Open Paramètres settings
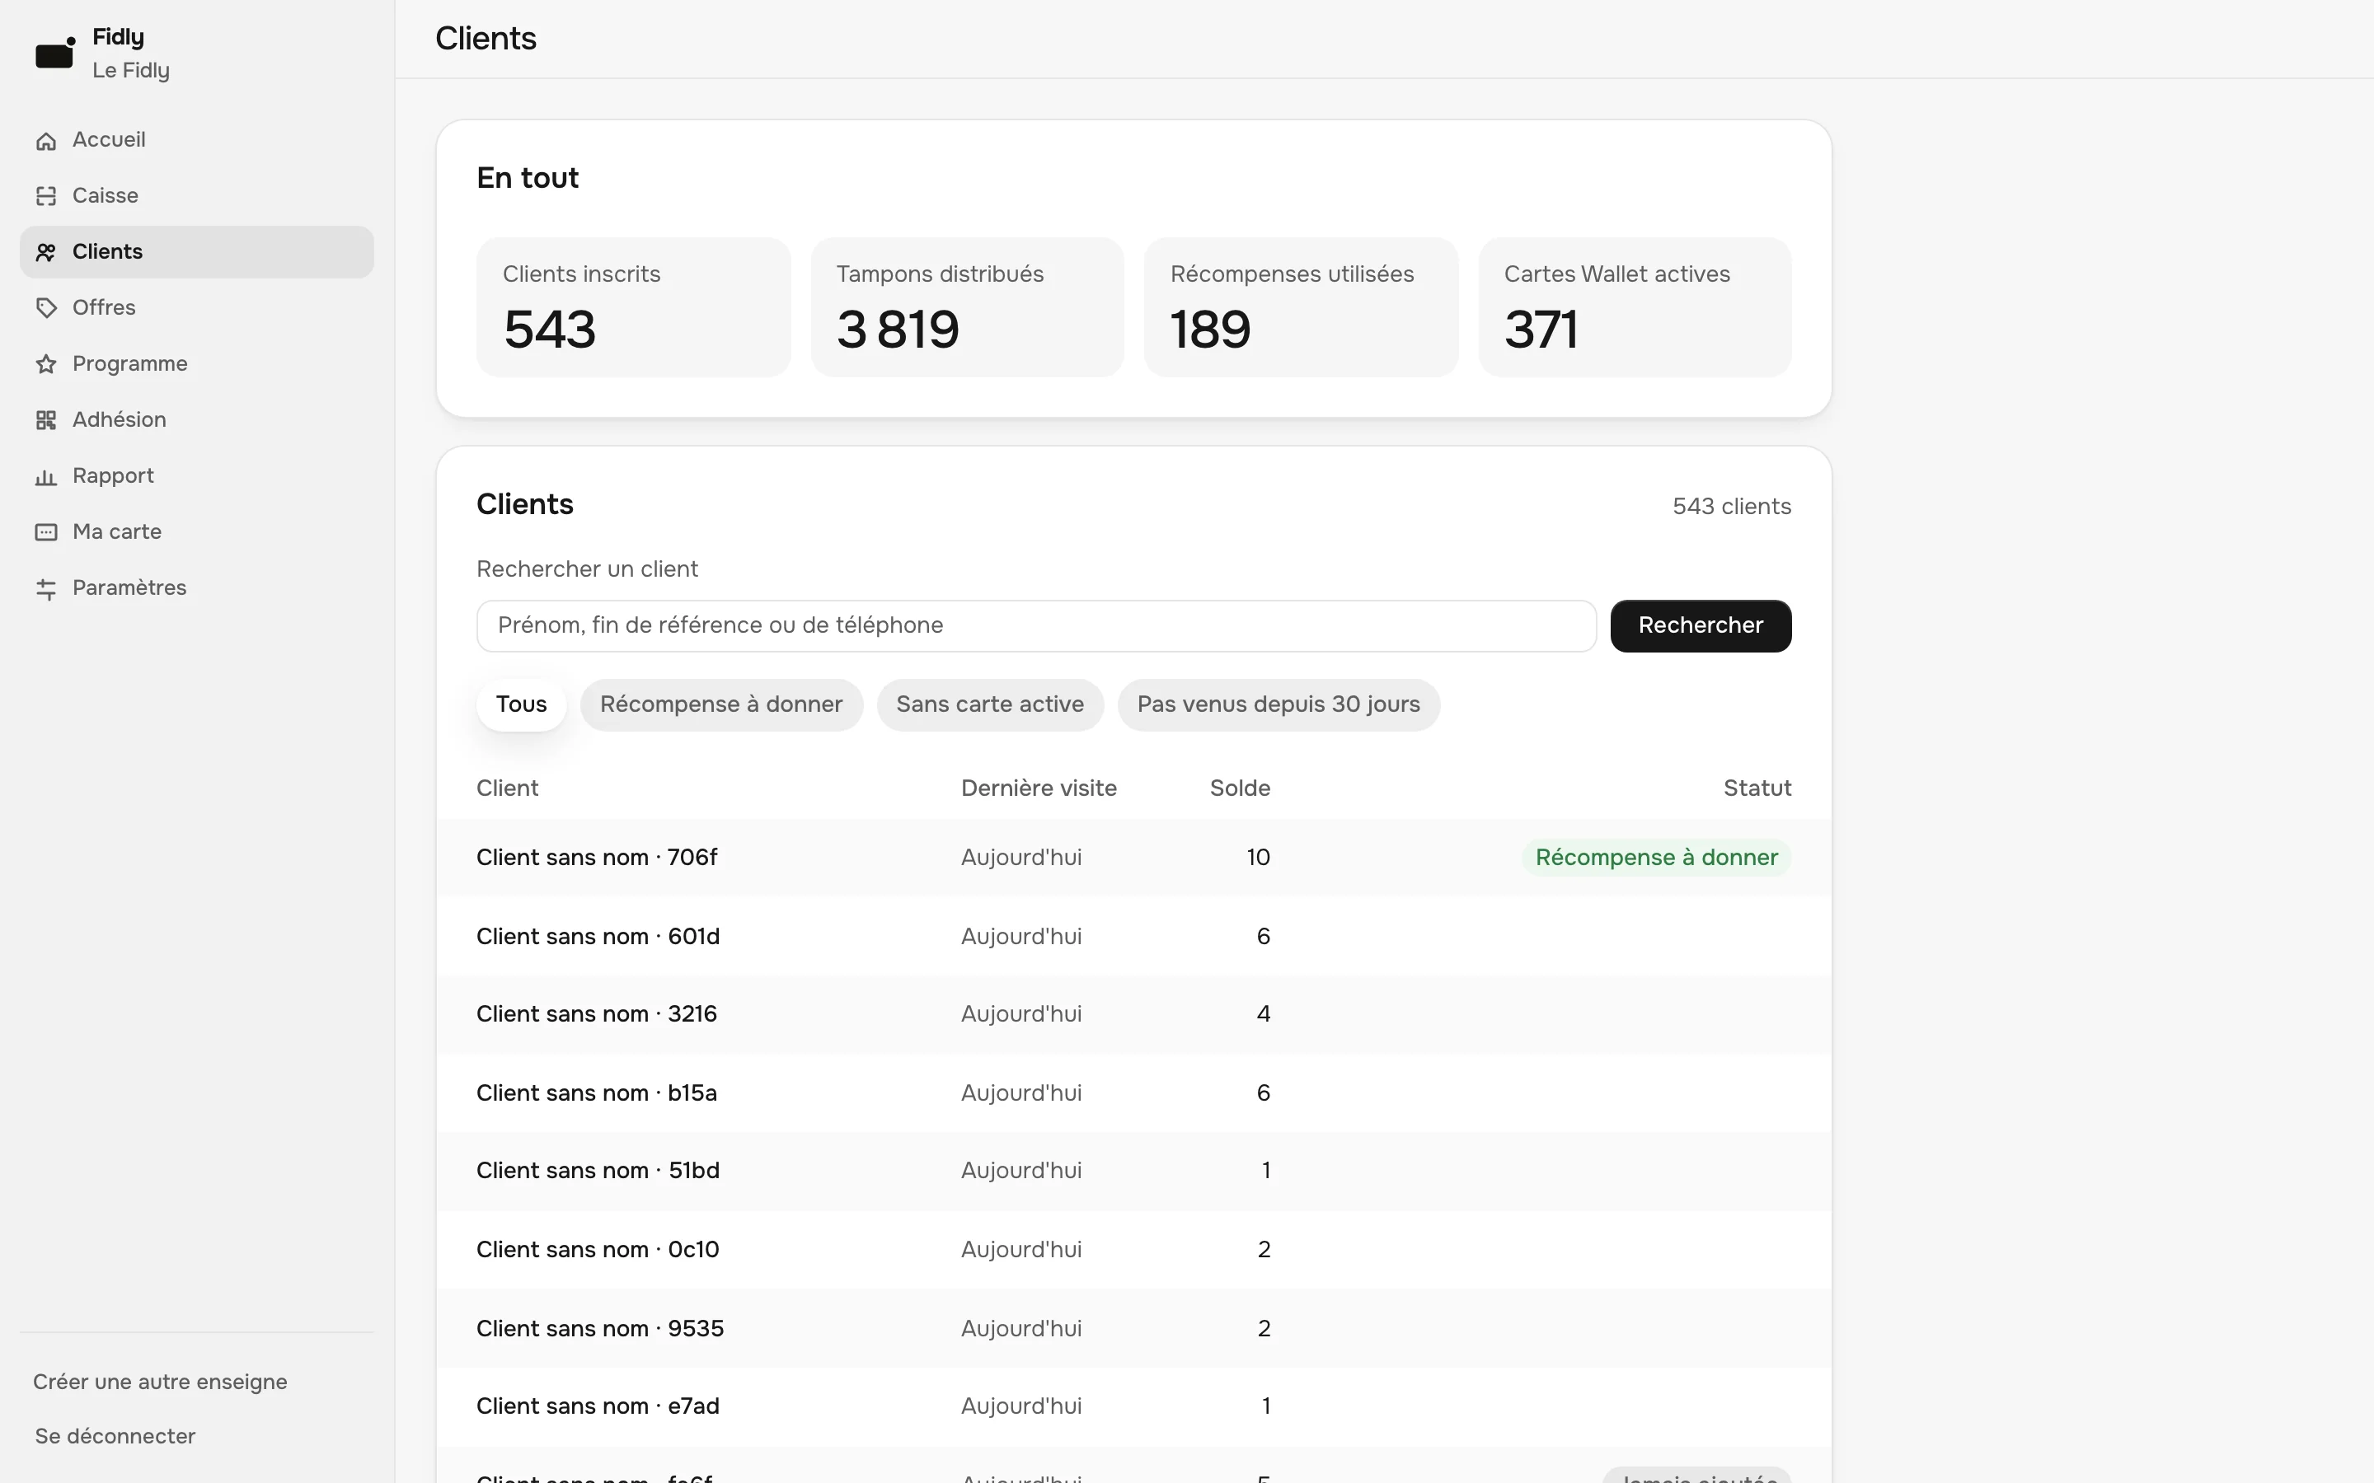The width and height of the screenshot is (2374, 1483). (x=196, y=587)
